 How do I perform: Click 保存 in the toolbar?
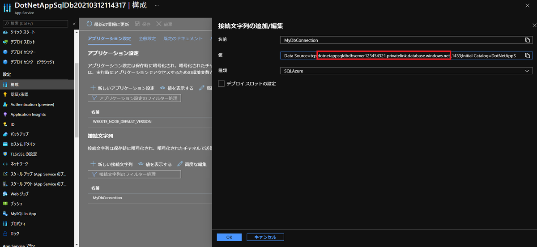point(142,24)
